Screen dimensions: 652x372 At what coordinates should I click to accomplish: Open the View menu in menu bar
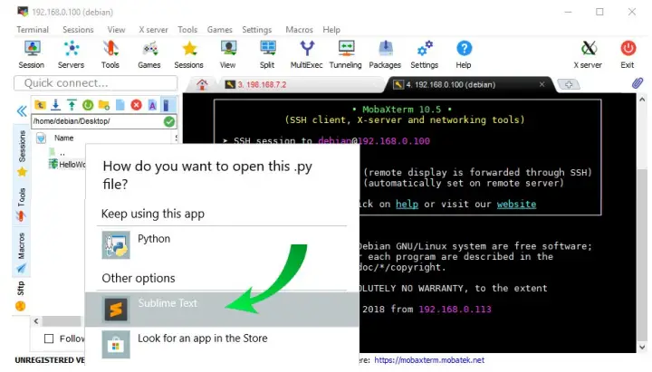[x=116, y=30]
